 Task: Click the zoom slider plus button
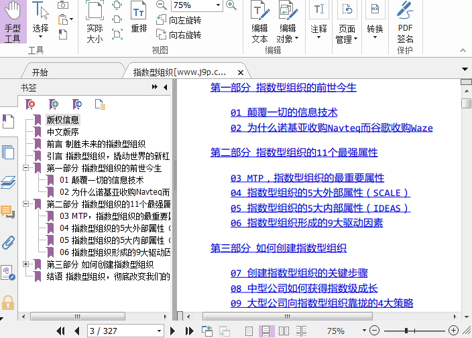(x=453, y=331)
